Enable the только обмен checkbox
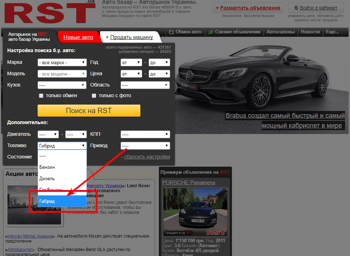 tap(41, 96)
